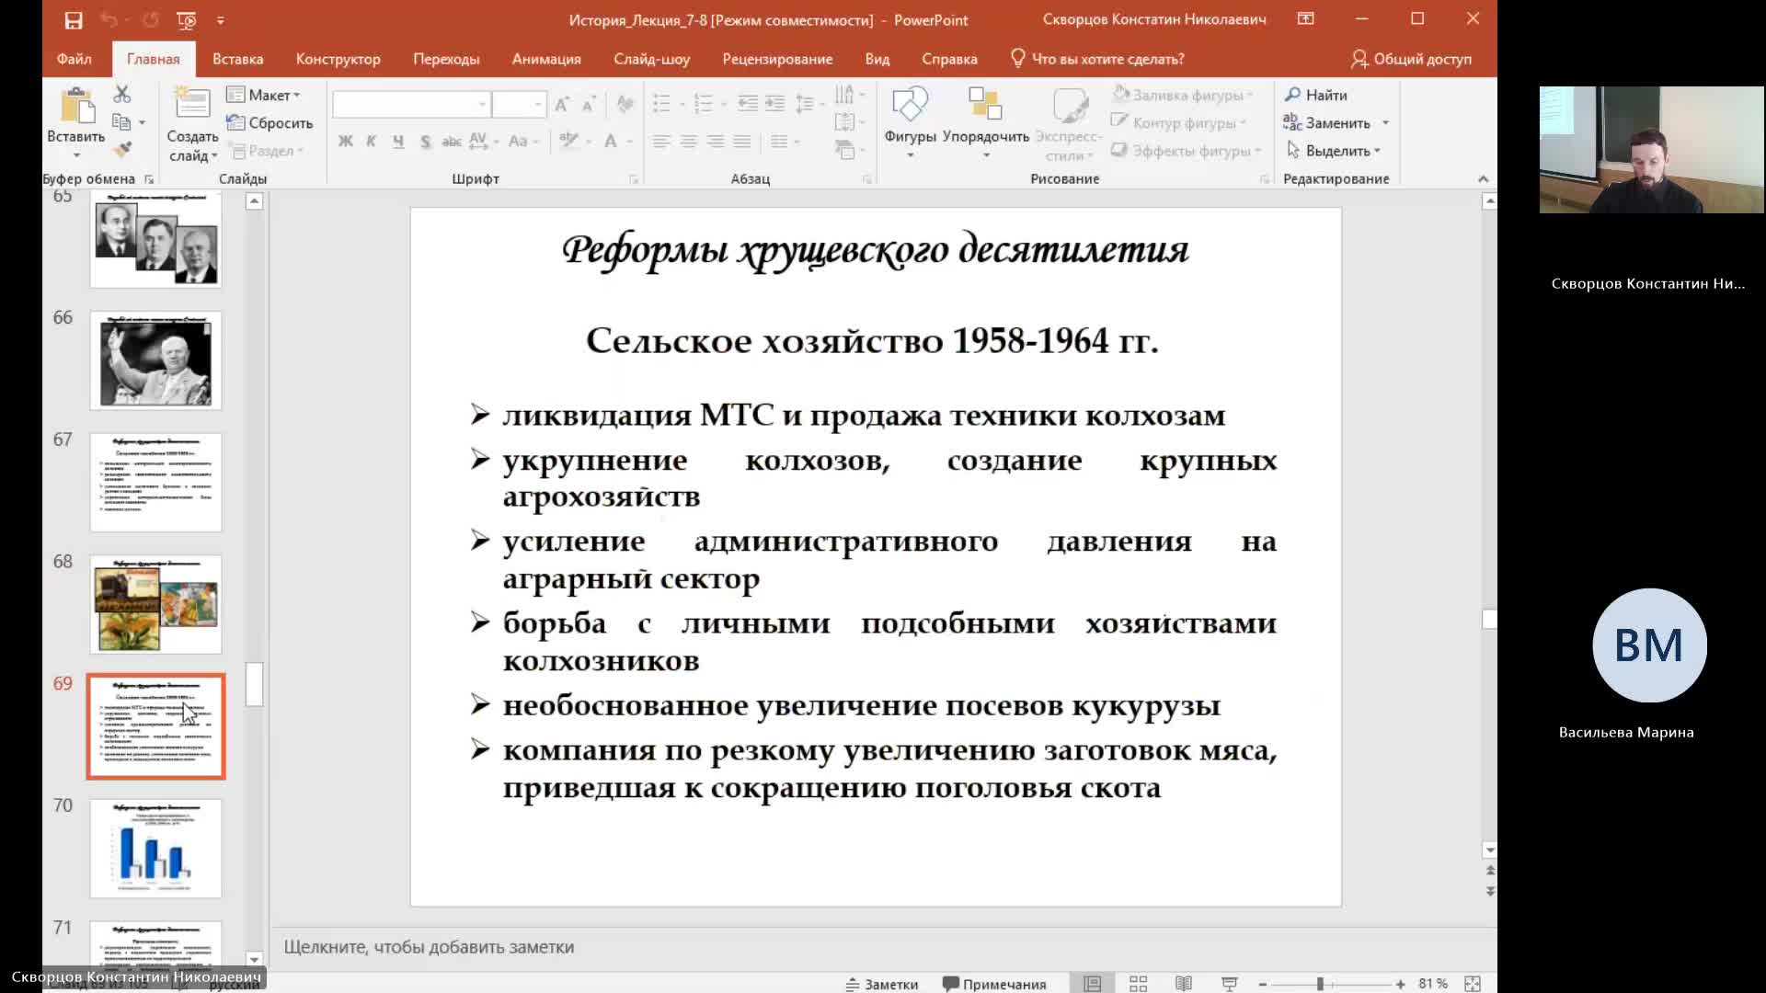Switch to the Слайд-шоу tab

[x=651, y=59]
